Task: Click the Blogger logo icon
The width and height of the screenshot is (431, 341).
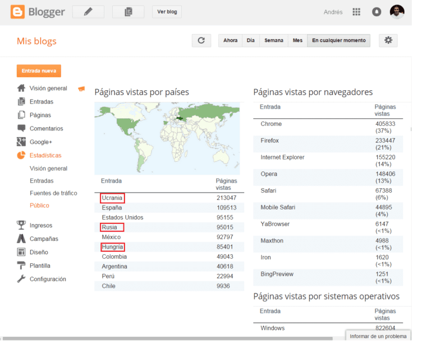Action: pos(17,12)
